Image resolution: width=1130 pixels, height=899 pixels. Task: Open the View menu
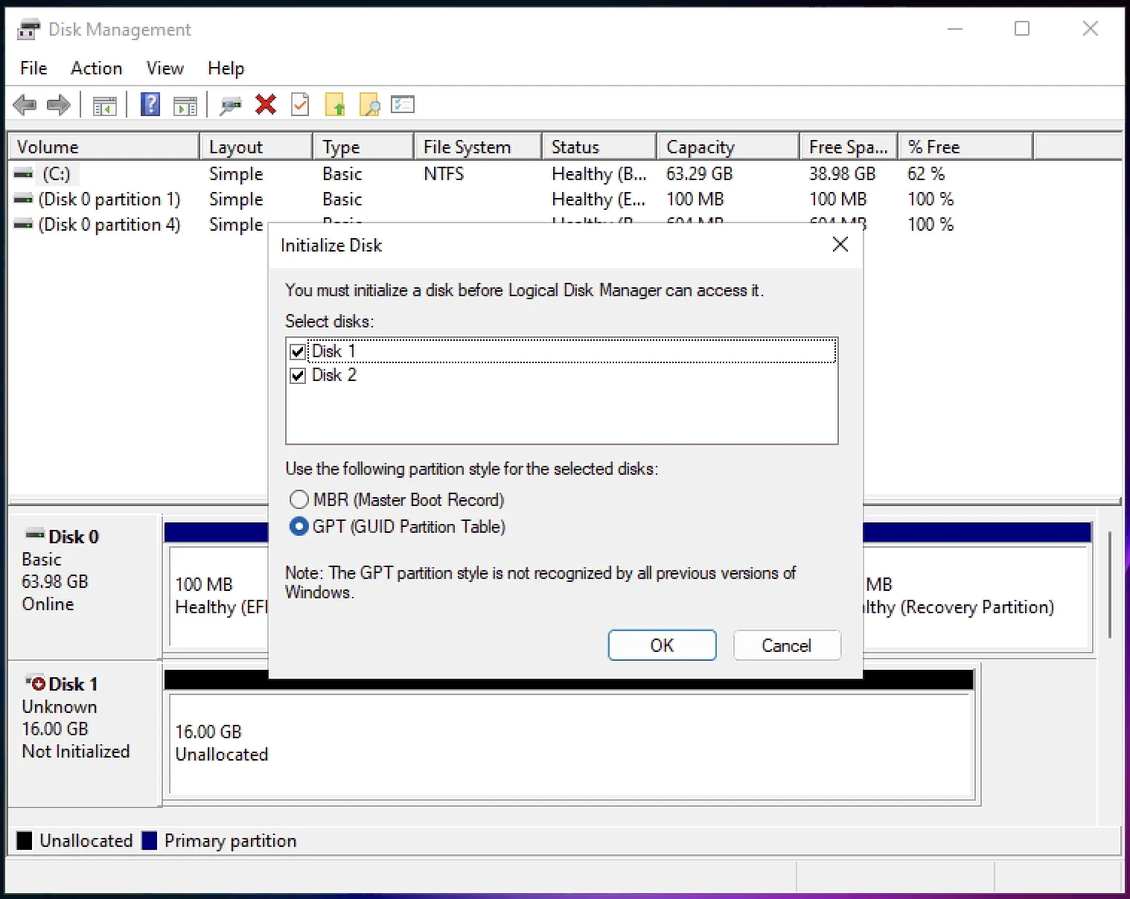(165, 68)
